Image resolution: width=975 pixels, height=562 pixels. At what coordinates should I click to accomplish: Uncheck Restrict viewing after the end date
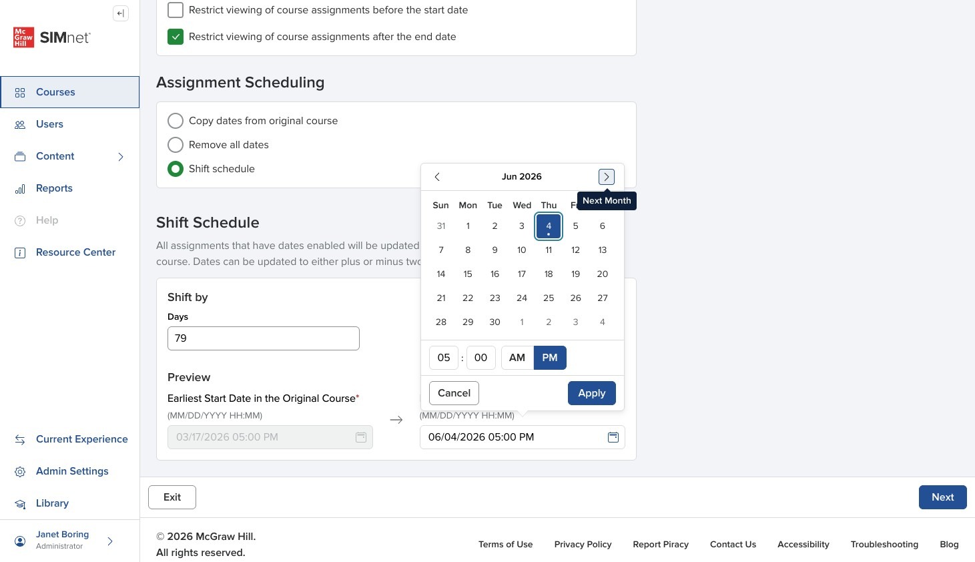coord(176,37)
